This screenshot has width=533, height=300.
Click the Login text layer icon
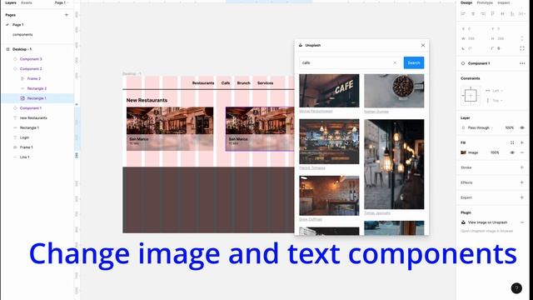coord(15,137)
